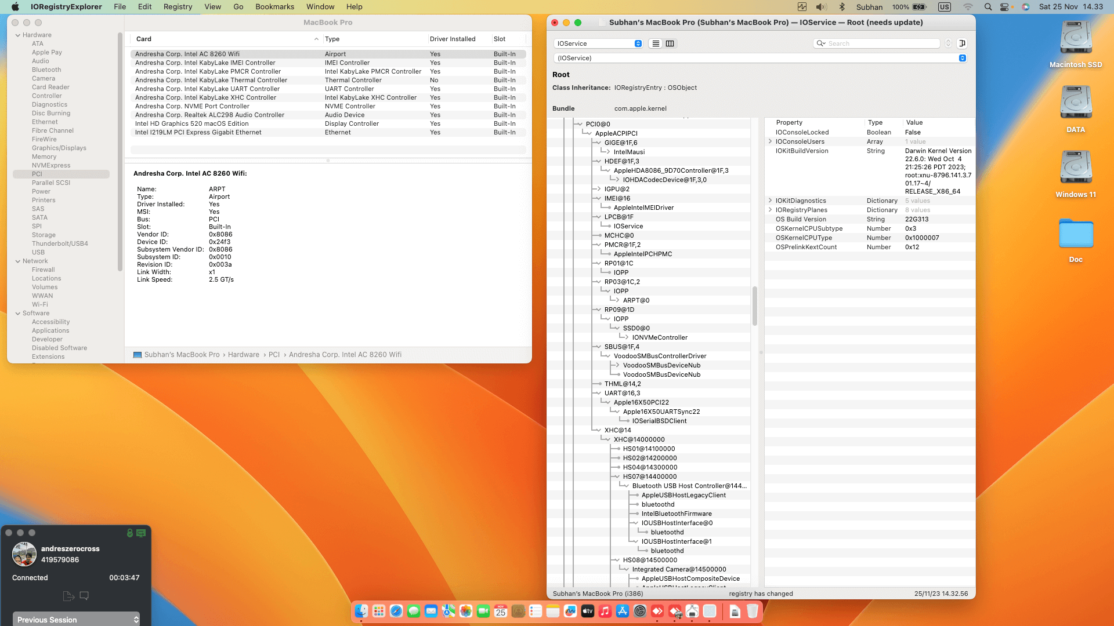This screenshot has width=1114, height=626.
Task: Open the (IOService) class filter dropdown
Action: [x=760, y=58]
